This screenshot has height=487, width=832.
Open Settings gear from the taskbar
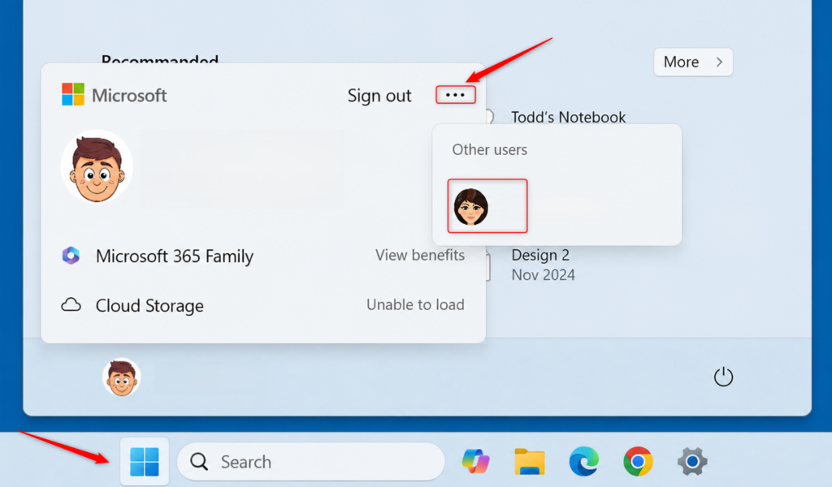(x=692, y=461)
